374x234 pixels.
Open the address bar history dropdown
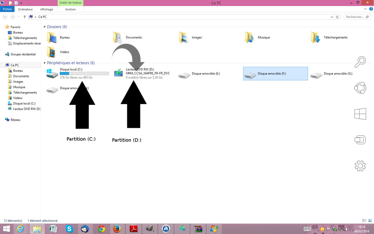click(332, 17)
